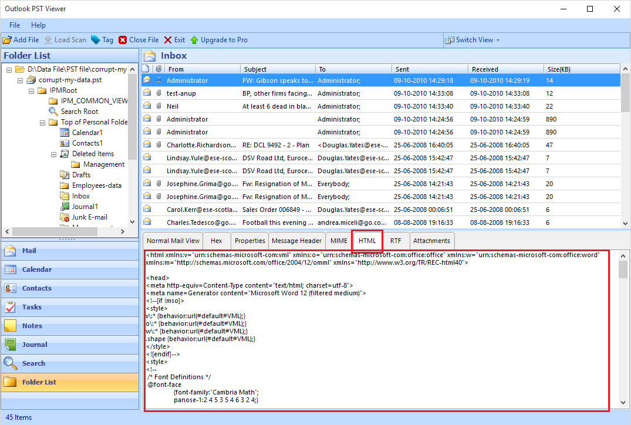Open Mail in the navigation pane

tap(70, 251)
